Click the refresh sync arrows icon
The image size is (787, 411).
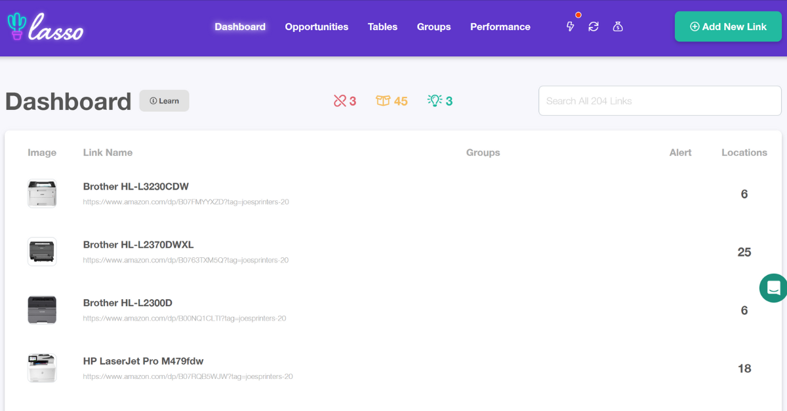click(x=594, y=27)
